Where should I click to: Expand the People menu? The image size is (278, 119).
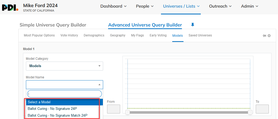pyautogui.click(x=145, y=6)
